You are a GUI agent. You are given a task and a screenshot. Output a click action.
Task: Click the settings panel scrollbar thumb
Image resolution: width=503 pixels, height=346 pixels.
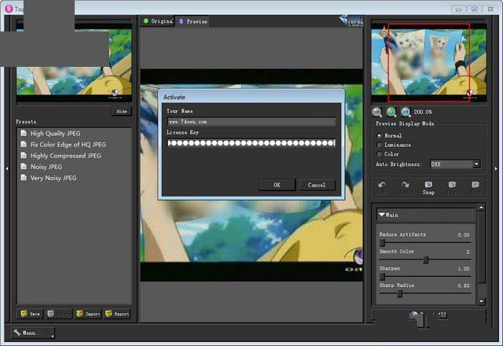pyautogui.click(x=481, y=247)
